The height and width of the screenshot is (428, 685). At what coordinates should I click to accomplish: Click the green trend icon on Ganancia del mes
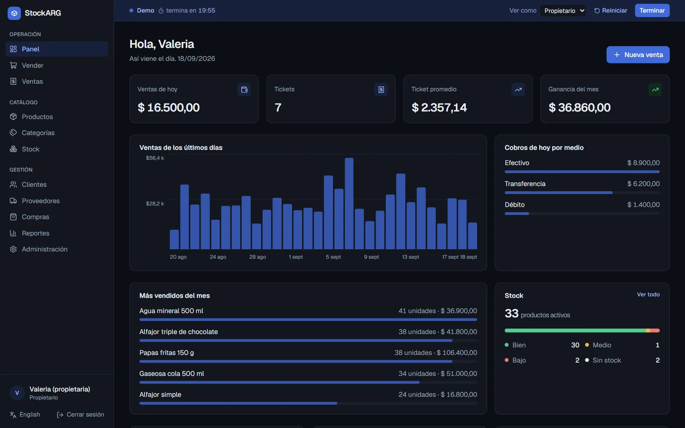click(x=655, y=89)
